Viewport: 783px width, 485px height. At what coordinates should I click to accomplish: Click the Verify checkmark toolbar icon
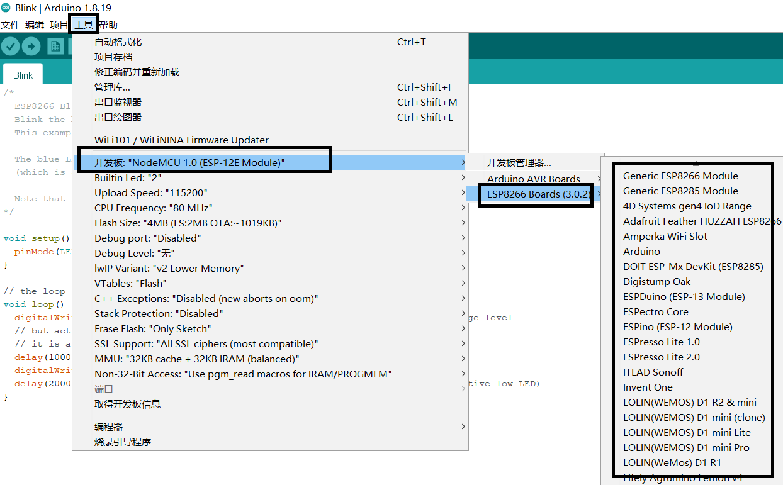point(11,46)
